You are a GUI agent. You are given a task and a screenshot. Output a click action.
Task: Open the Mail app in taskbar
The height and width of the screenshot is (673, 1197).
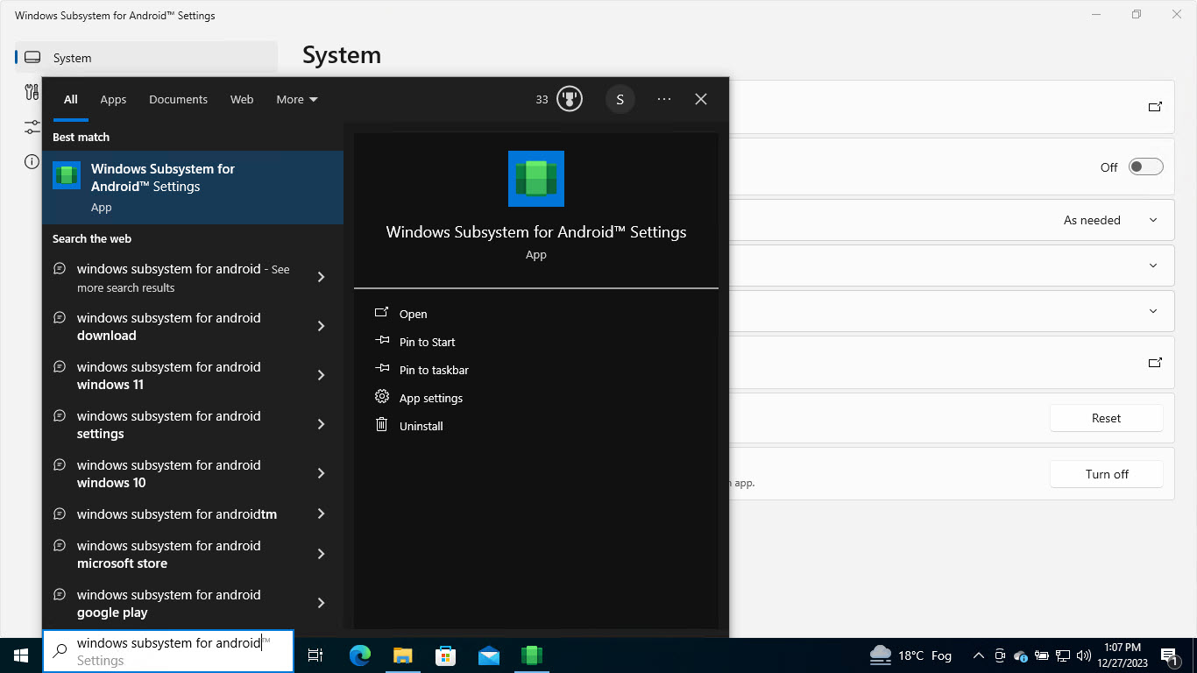click(x=489, y=655)
